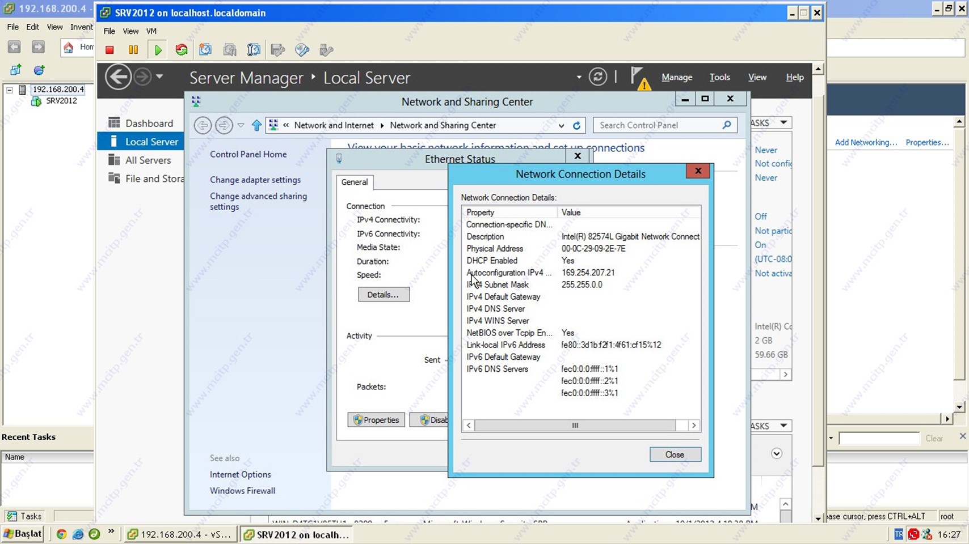Viewport: 969px width, 544px height.
Task: Expand the circled chevron below lower TASKS
Action: point(777,453)
